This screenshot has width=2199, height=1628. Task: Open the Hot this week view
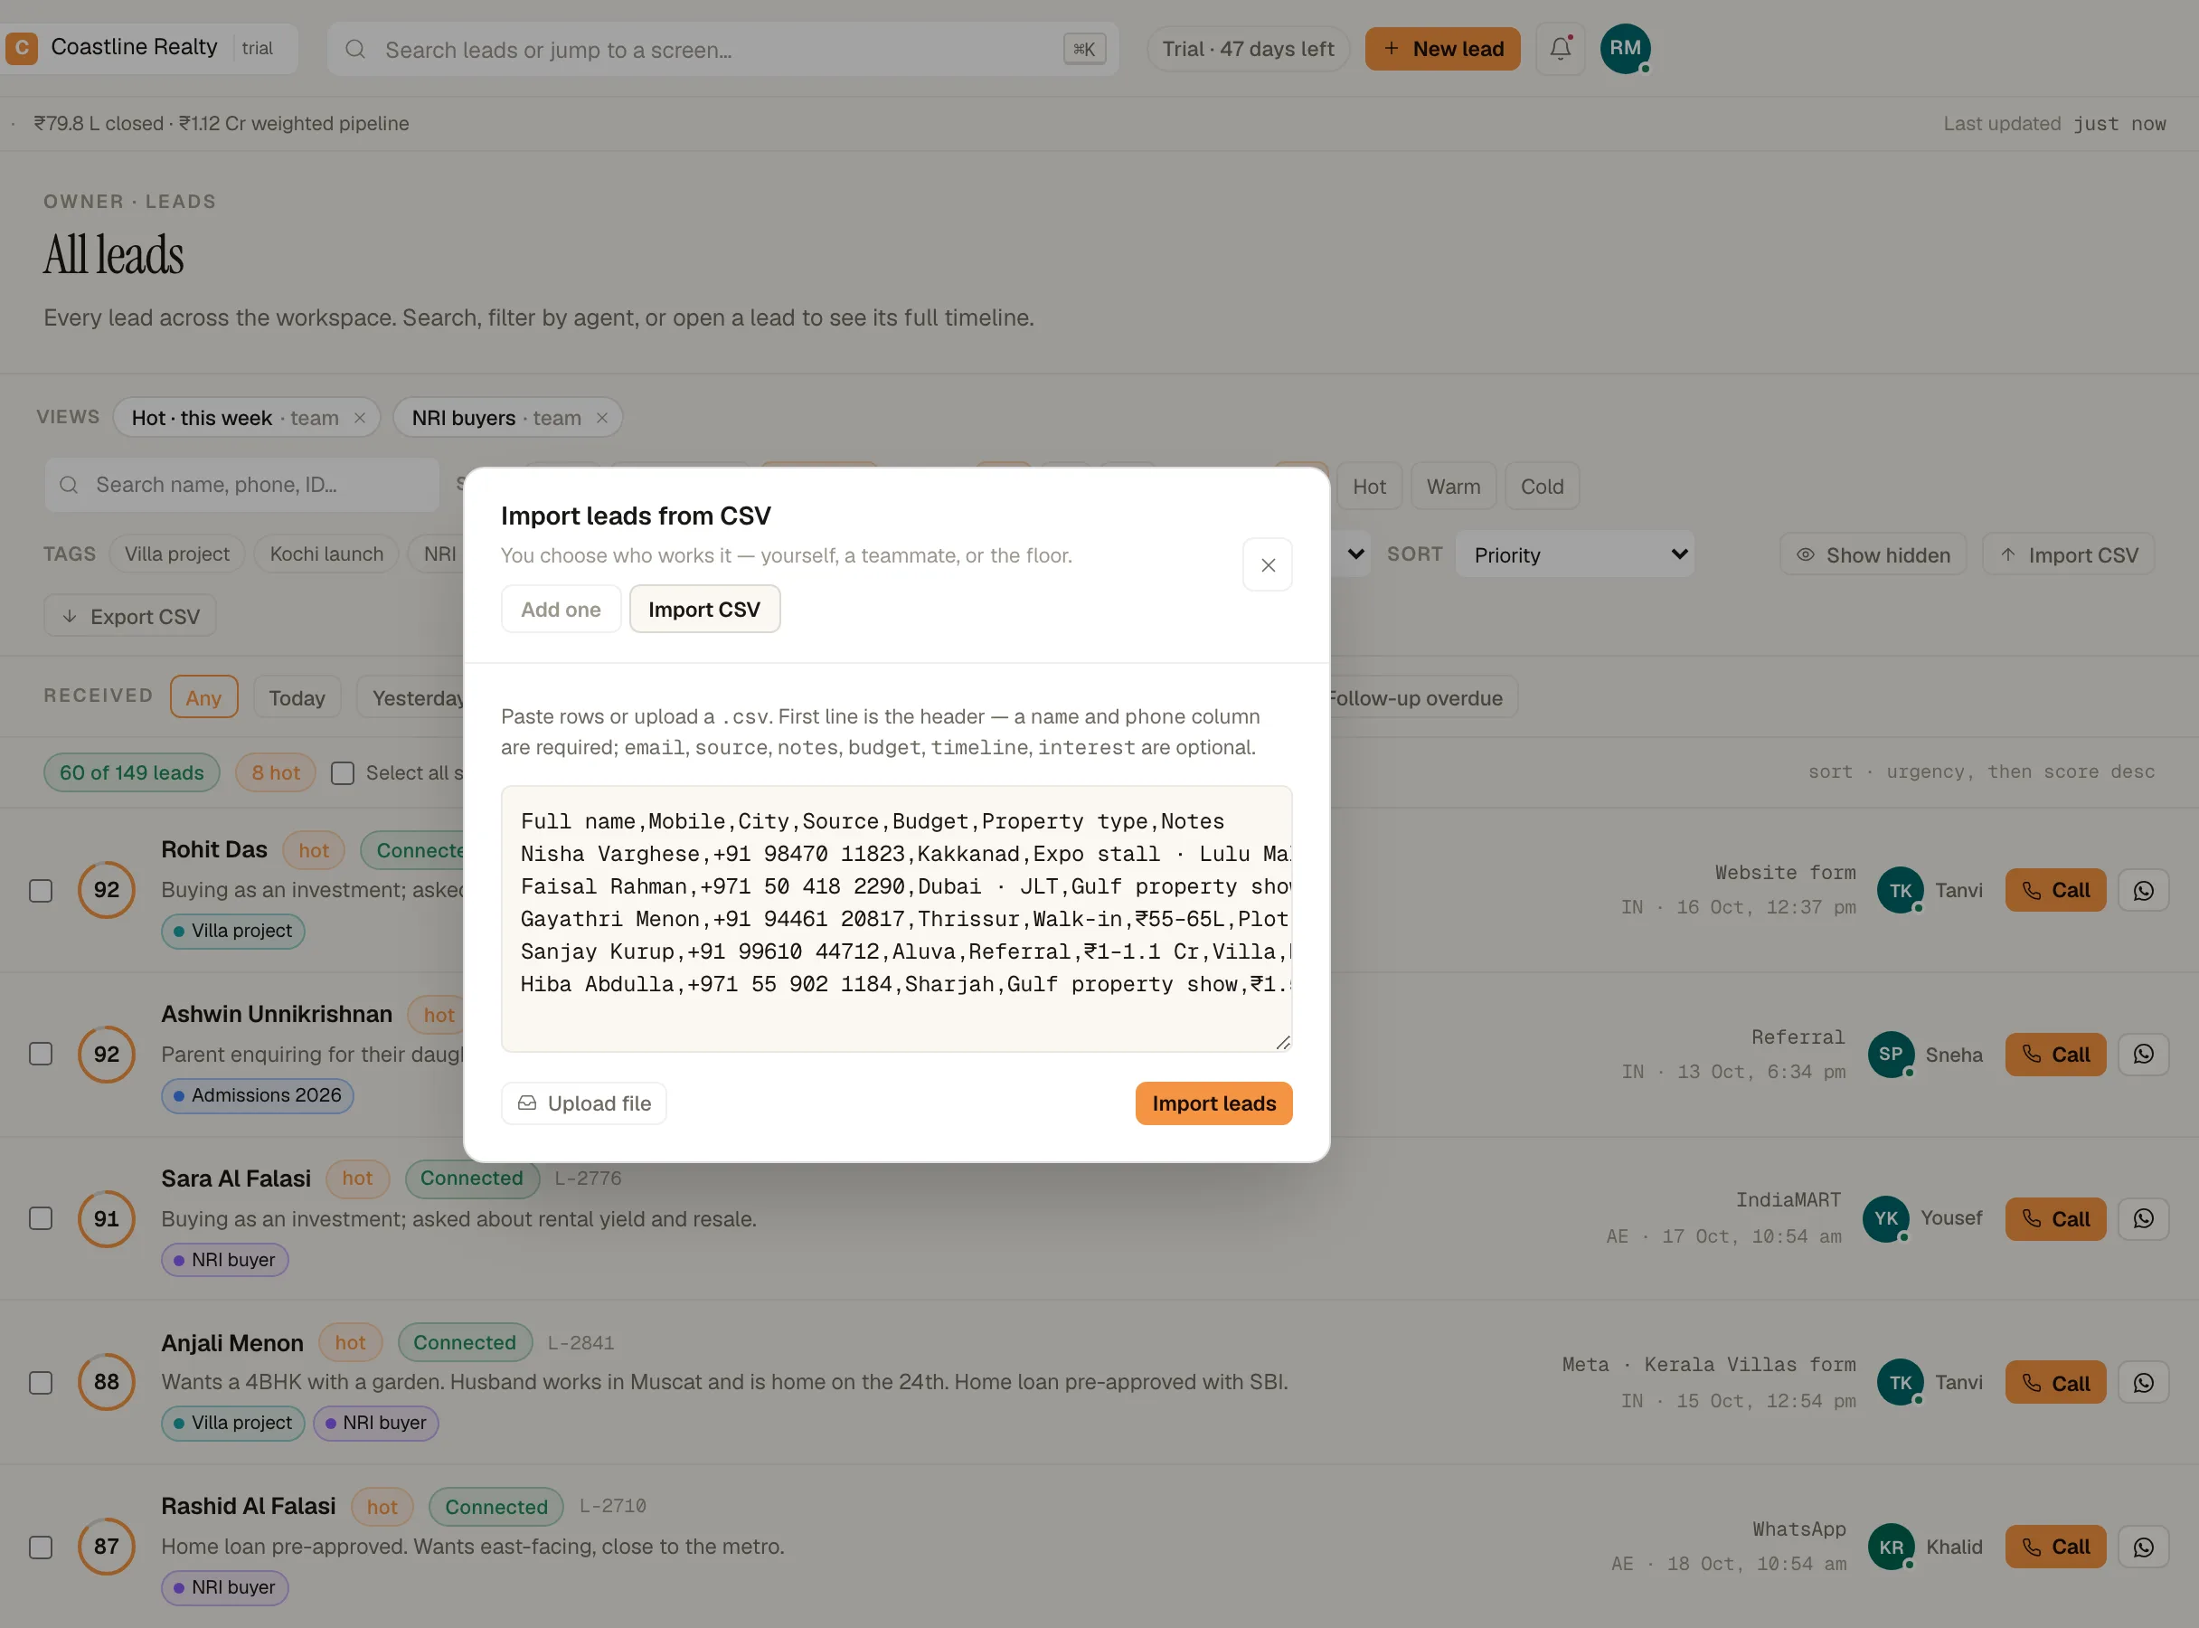(234, 418)
